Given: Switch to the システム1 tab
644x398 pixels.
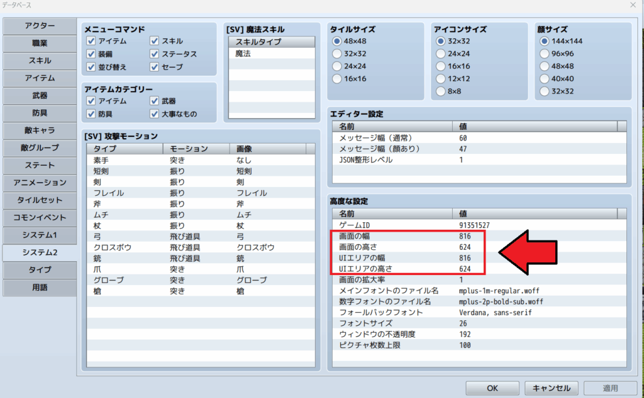Looking at the screenshot, I should click(x=40, y=235).
